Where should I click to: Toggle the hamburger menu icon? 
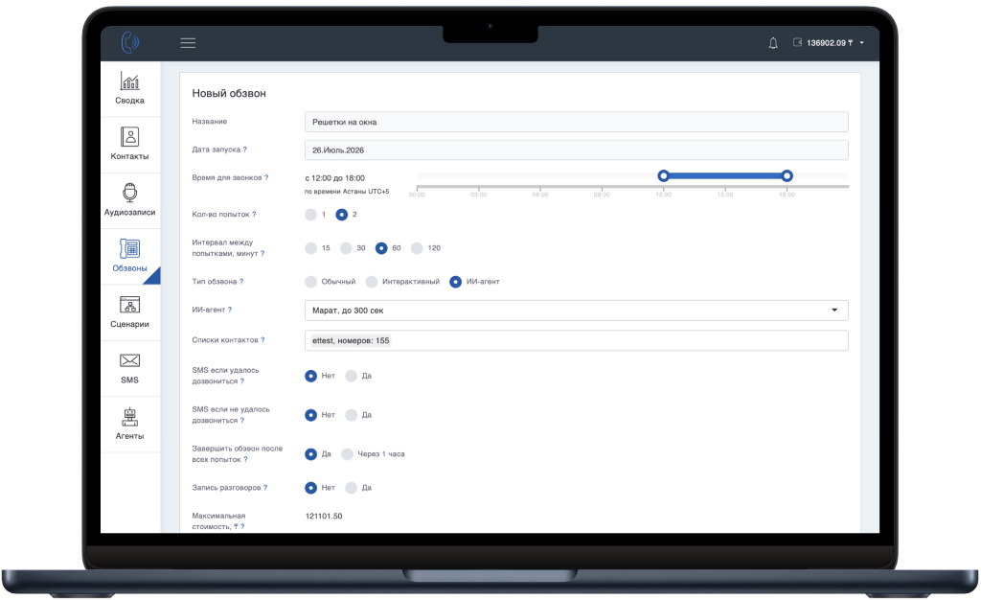(x=188, y=43)
